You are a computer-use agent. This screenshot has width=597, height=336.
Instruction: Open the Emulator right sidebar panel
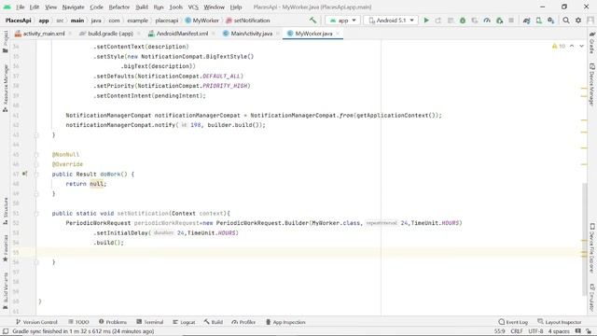click(x=592, y=298)
